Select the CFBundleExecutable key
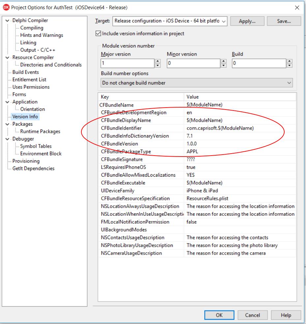The height and width of the screenshot is (324, 306). (x=123, y=183)
